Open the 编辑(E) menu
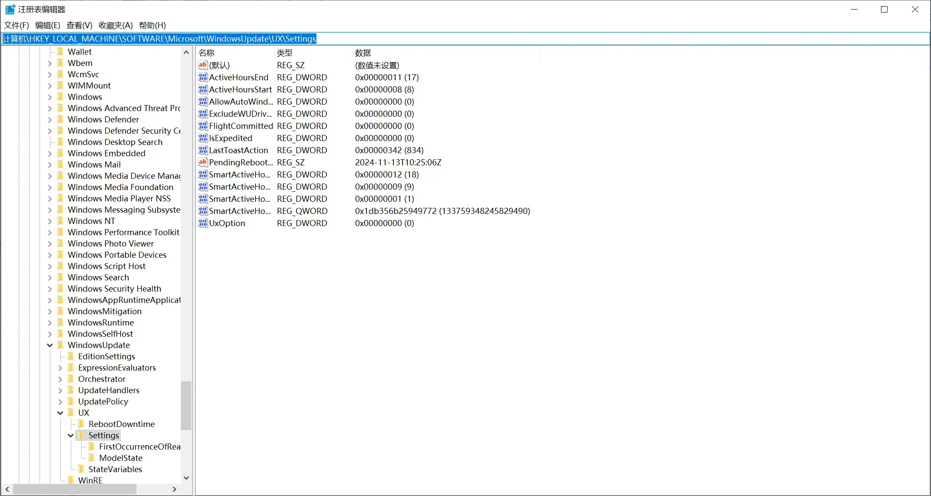The image size is (931, 496). (x=48, y=25)
